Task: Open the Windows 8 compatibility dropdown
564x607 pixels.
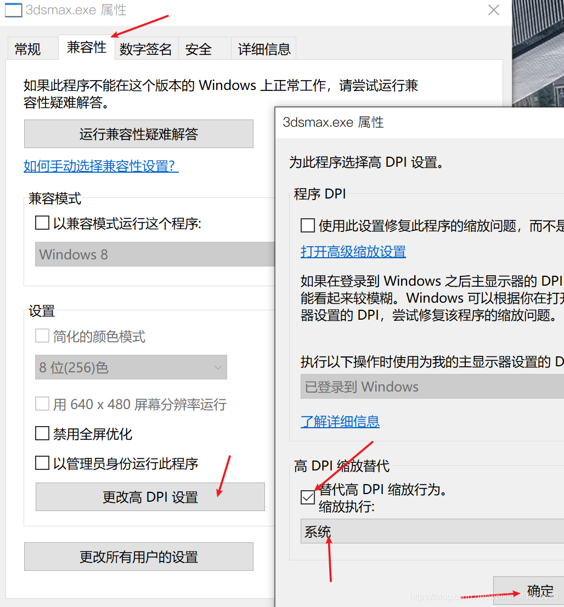Action: point(155,254)
